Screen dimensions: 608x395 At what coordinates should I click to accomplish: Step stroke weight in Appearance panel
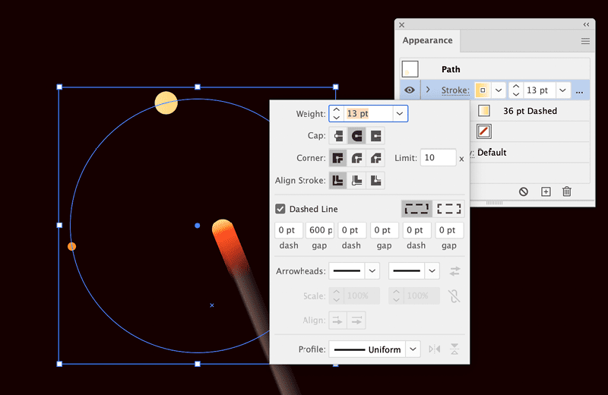[516, 90]
